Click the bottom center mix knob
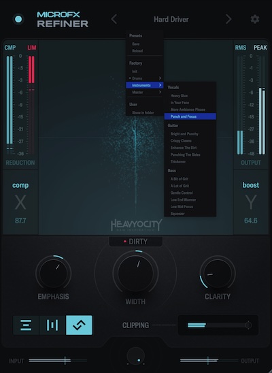Screen dimensions: 272x373 point(135,355)
